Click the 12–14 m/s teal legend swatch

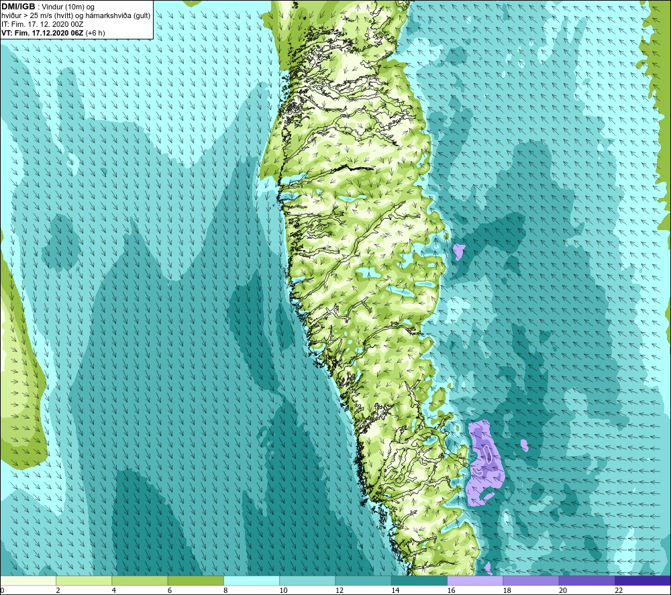(363, 580)
